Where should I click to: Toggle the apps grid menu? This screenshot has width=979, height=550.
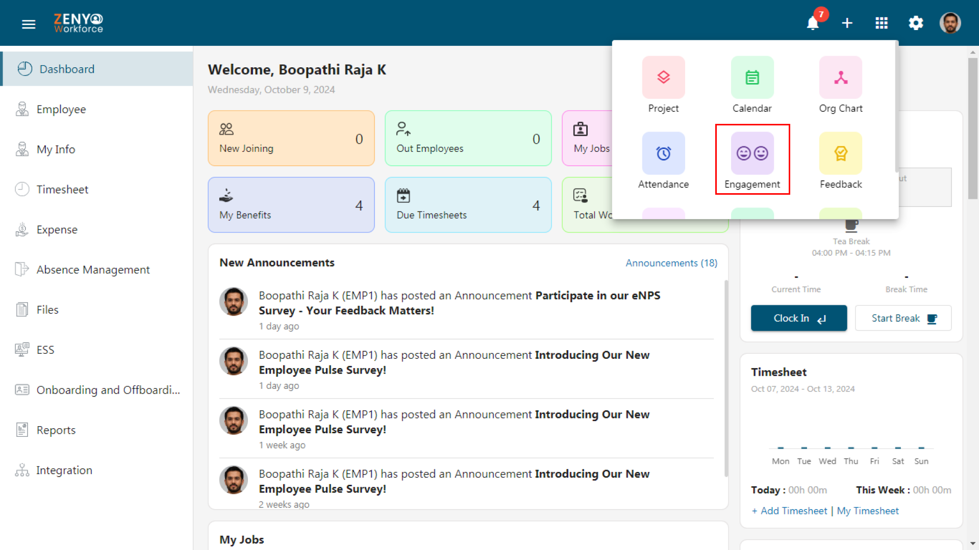tap(882, 23)
